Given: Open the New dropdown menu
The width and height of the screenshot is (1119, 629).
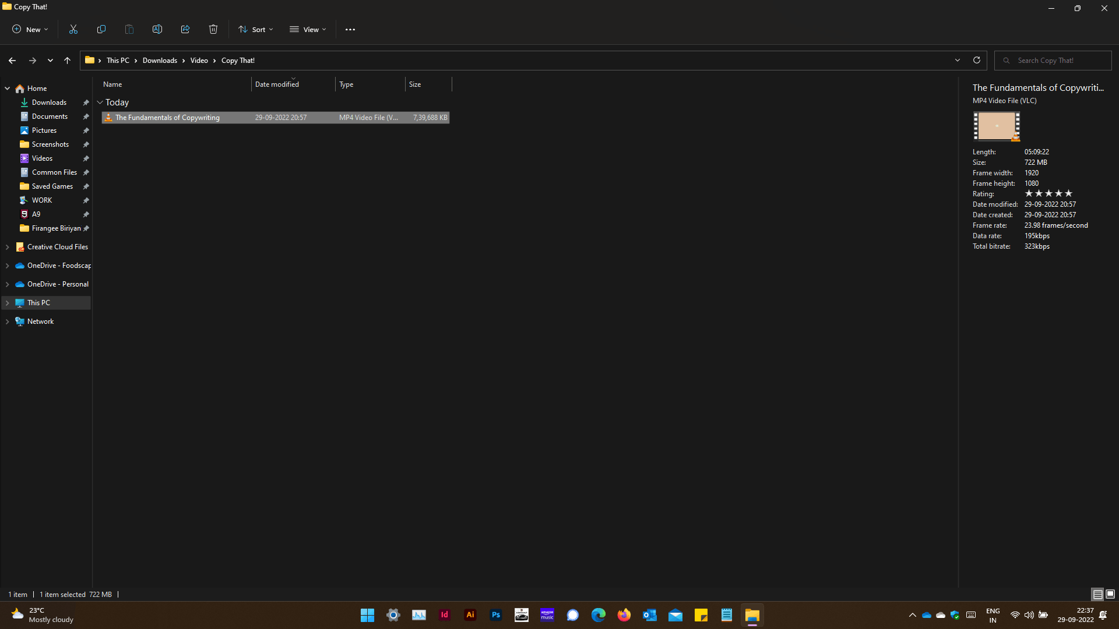Looking at the screenshot, I should pos(30,29).
